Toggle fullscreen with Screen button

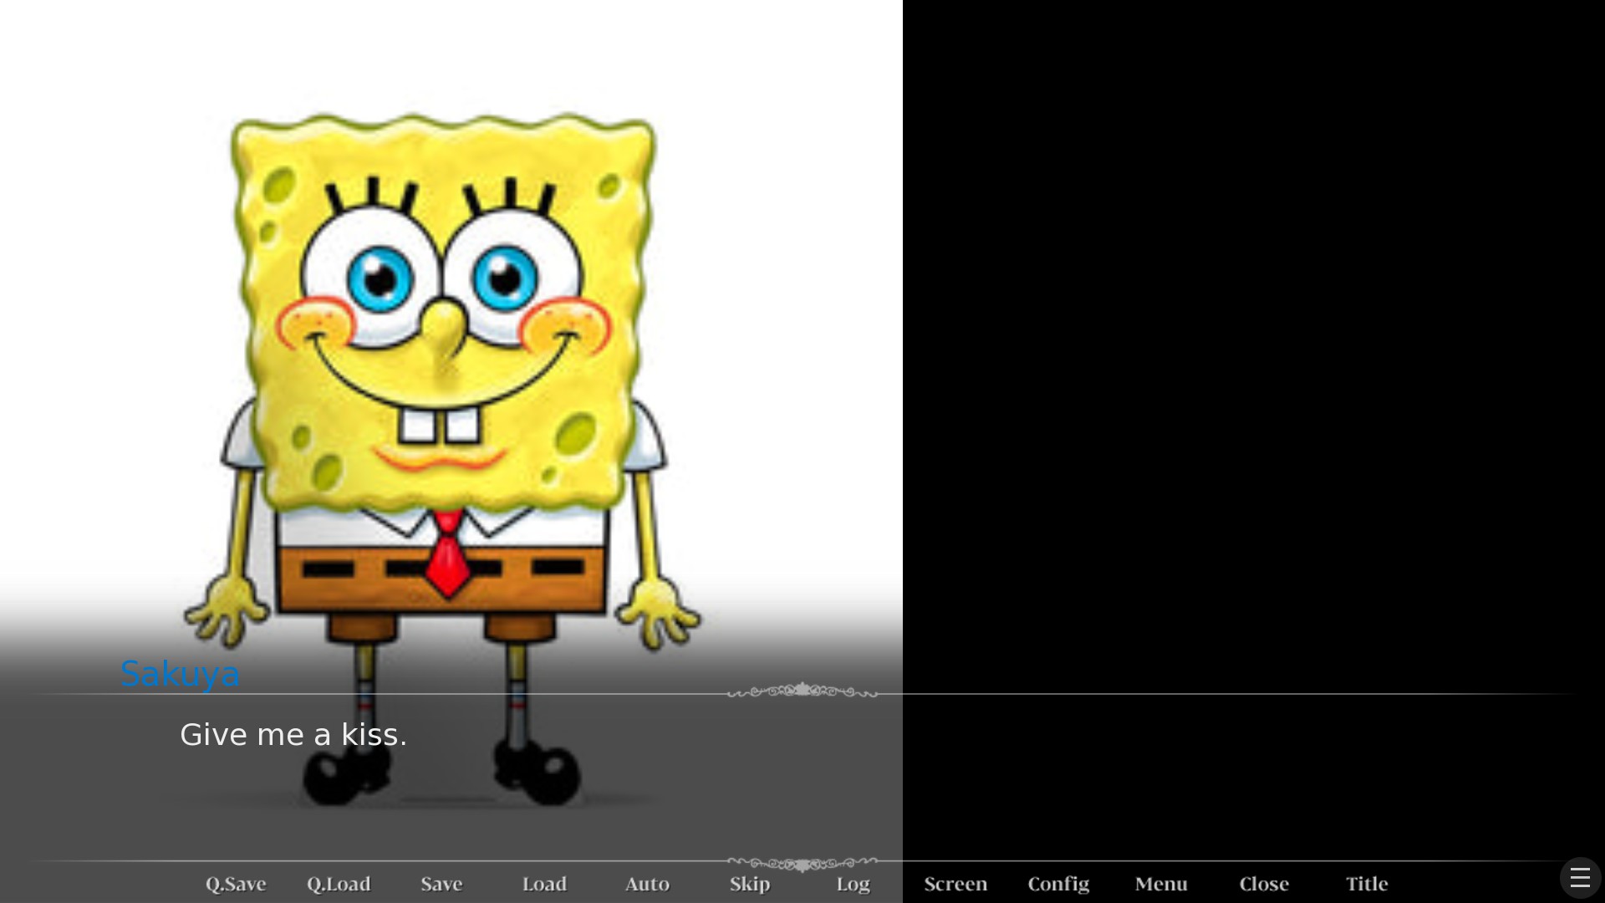point(955,884)
